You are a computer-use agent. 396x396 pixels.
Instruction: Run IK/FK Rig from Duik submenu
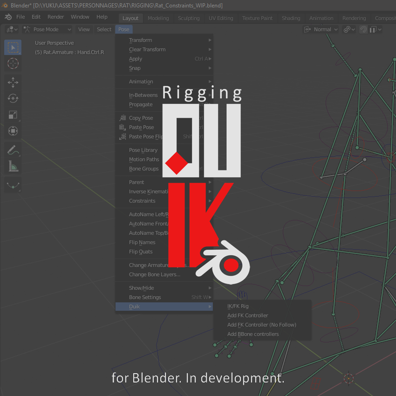(x=262, y=306)
